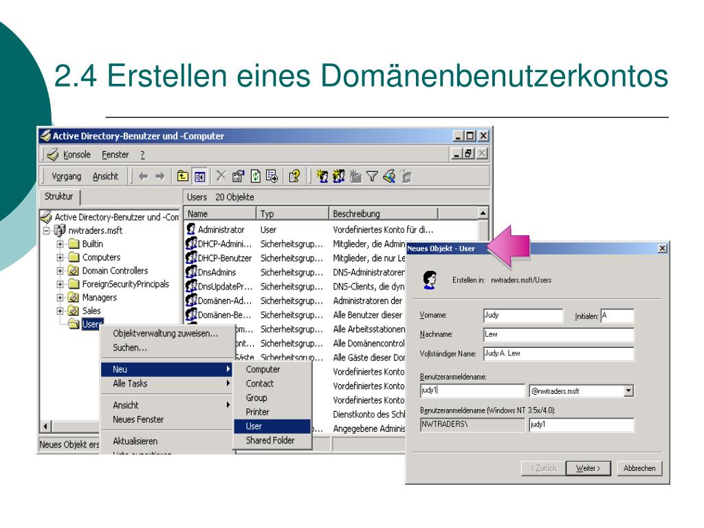This screenshot has width=704, height=528.
Task: Open the @nwtraders.msft domain suffix dropdown
Action: (x=628, y=391)
